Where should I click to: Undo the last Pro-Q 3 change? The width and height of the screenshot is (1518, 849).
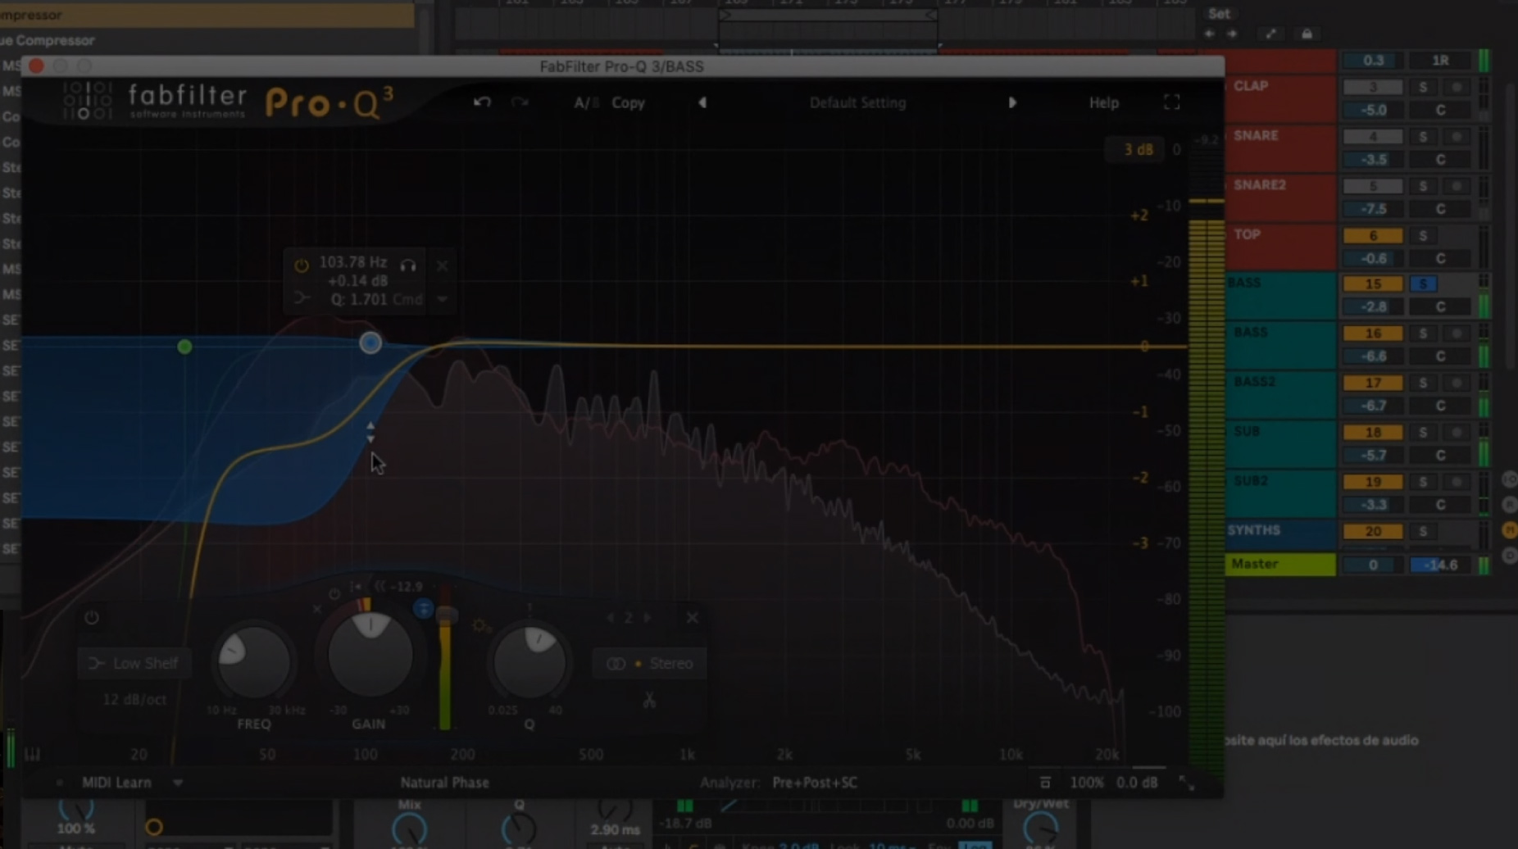pos(482,102)
